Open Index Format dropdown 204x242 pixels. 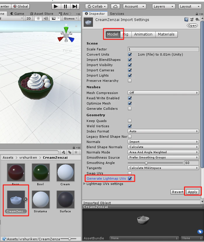click(163, 131)
